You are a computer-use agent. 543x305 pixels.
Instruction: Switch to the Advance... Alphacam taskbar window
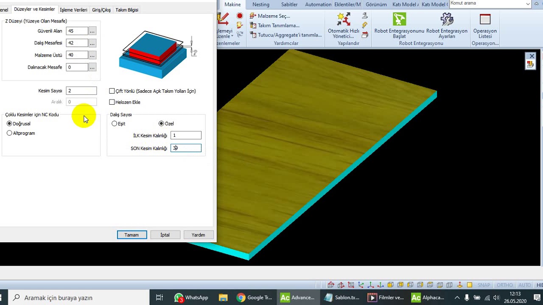[298, 297]
